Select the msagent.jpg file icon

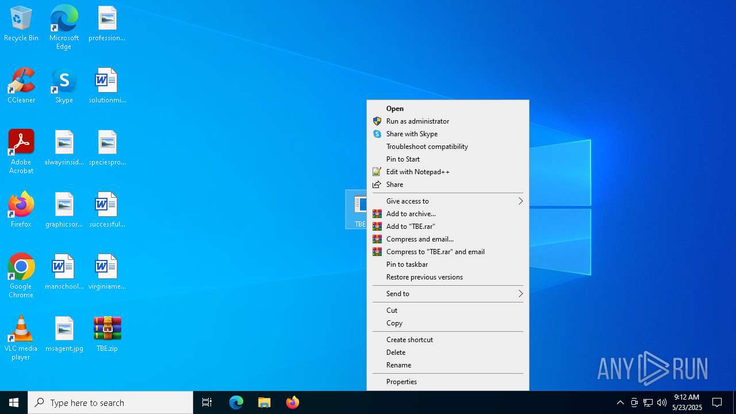click(64, 335)
